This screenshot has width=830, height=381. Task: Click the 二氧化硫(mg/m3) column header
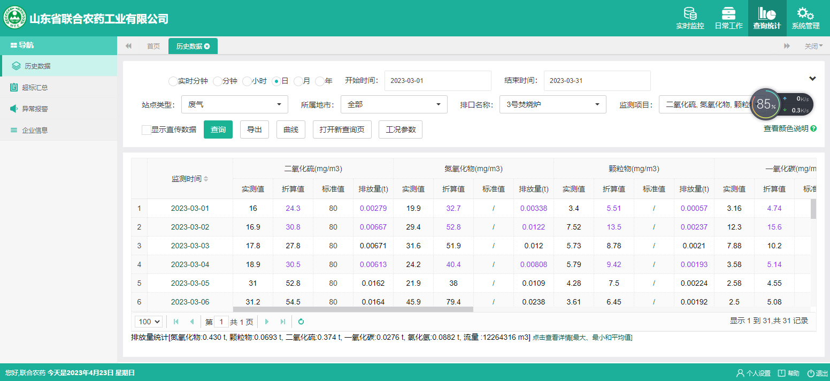point(313,169)
